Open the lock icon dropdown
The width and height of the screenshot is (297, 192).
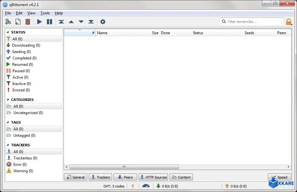(289, 21)
